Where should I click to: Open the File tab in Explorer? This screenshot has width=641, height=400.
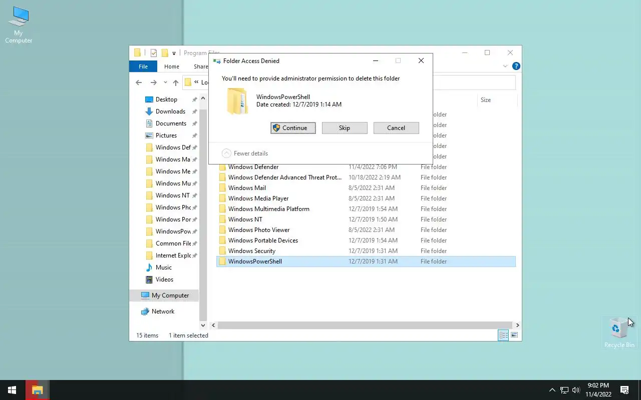143,66
